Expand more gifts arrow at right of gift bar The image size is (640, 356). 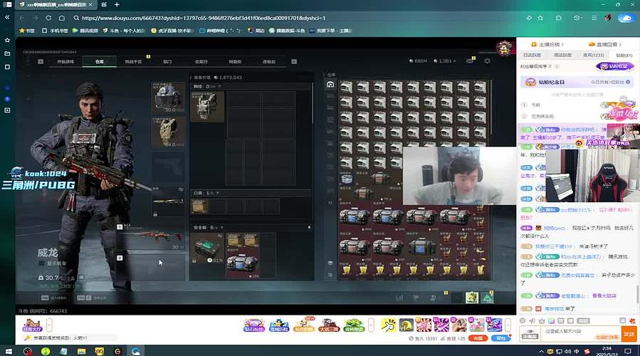tap(508, 325)
